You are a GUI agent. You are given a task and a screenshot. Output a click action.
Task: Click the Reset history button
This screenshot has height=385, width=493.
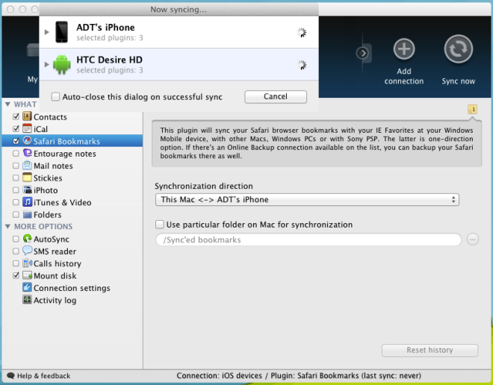430,350
